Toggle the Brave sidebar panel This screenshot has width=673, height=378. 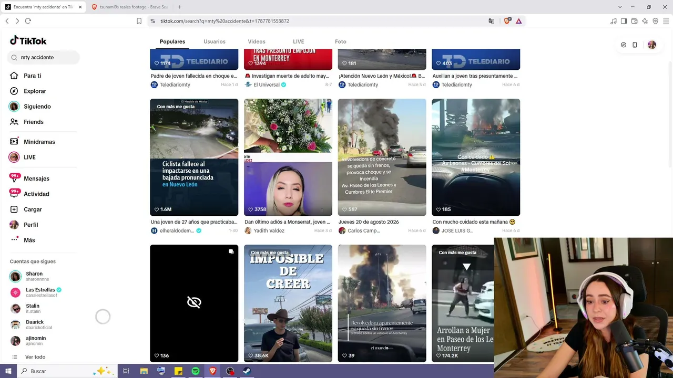(624, 21)
